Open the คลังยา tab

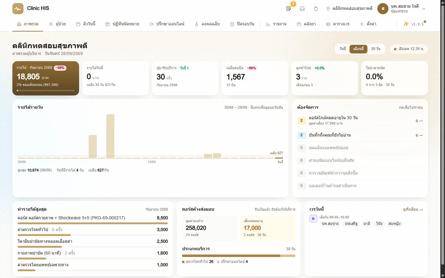[x=306, y=24]
